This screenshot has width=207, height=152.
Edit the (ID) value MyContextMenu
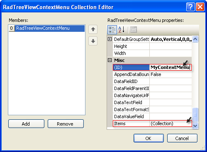(x=170, y=67)
